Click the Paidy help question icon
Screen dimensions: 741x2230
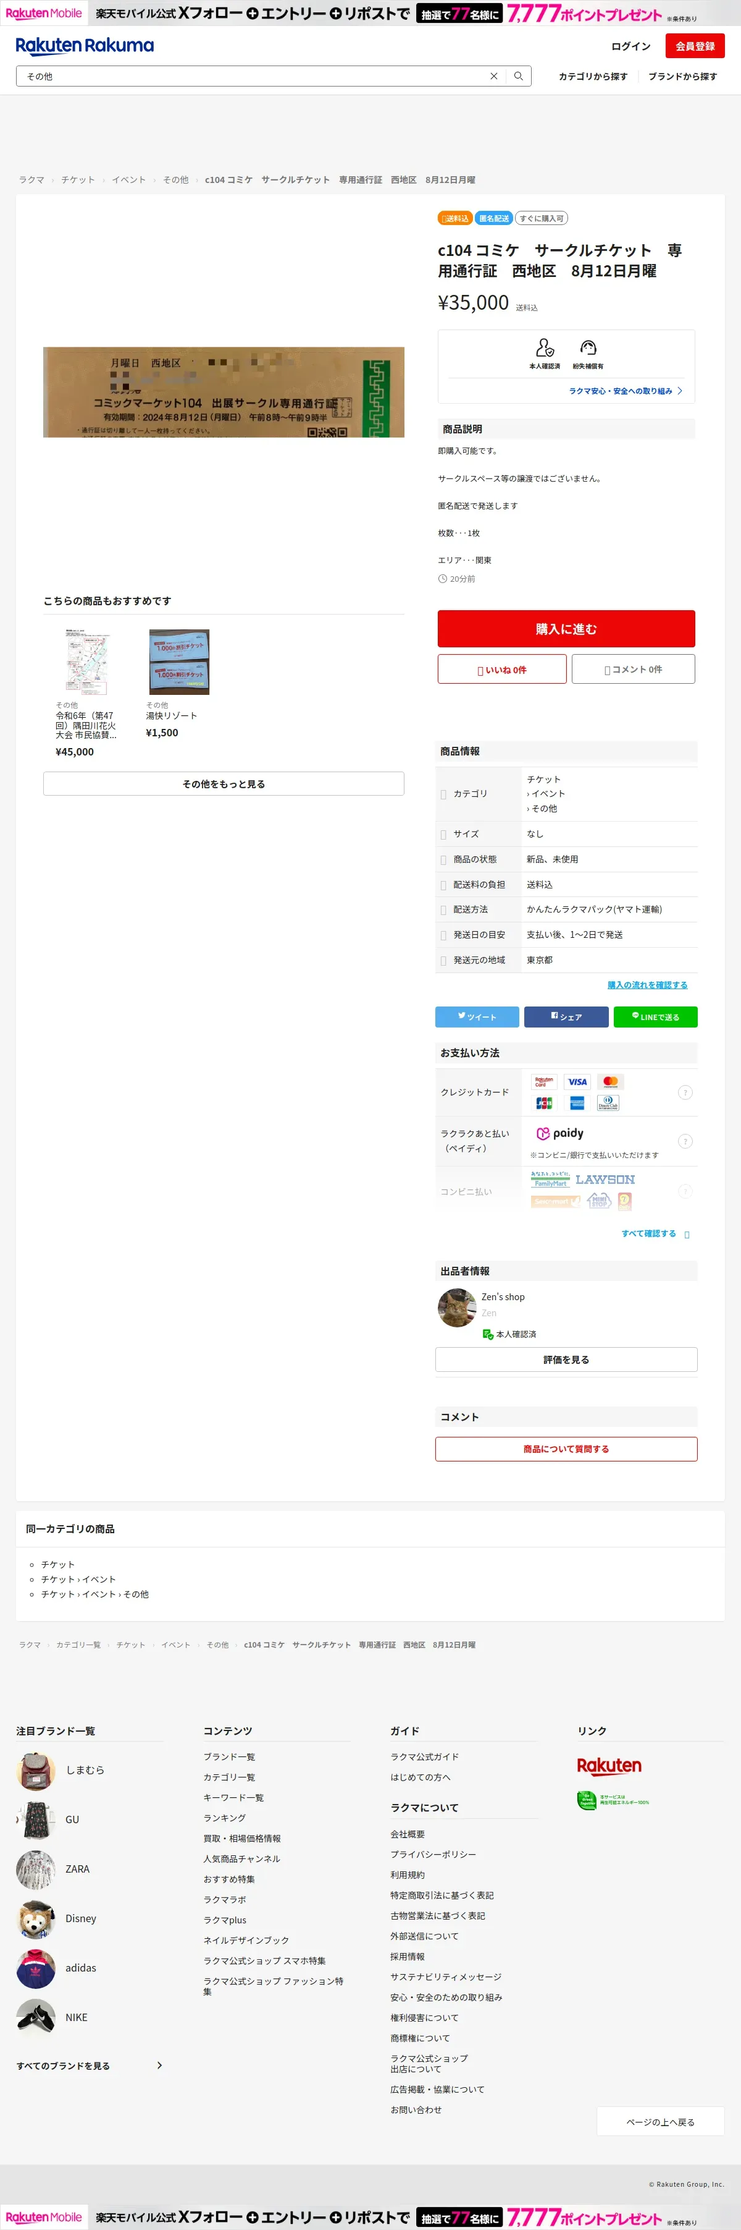pos(685,1141)
